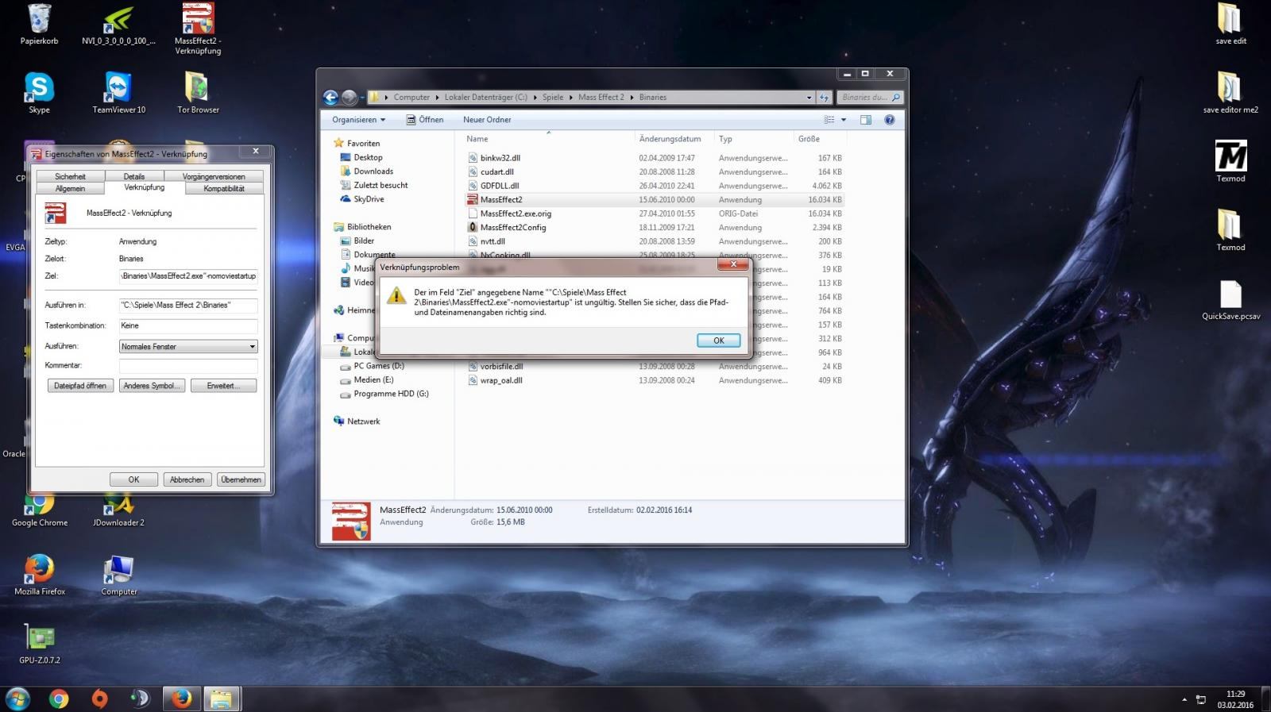Viewport: 1271px width, 712px height.
Task: Click the Anderes Symbol... button
Action: pos(152,386)
